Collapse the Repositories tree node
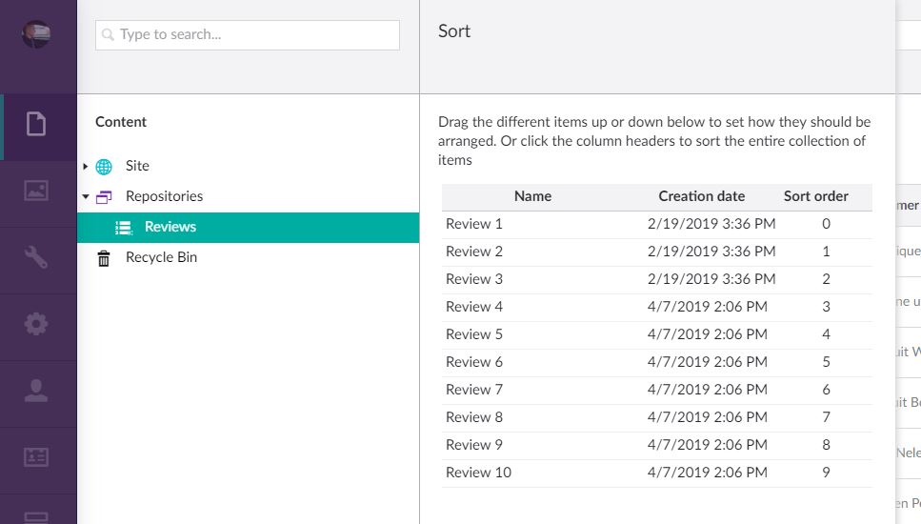 [85, 197]
